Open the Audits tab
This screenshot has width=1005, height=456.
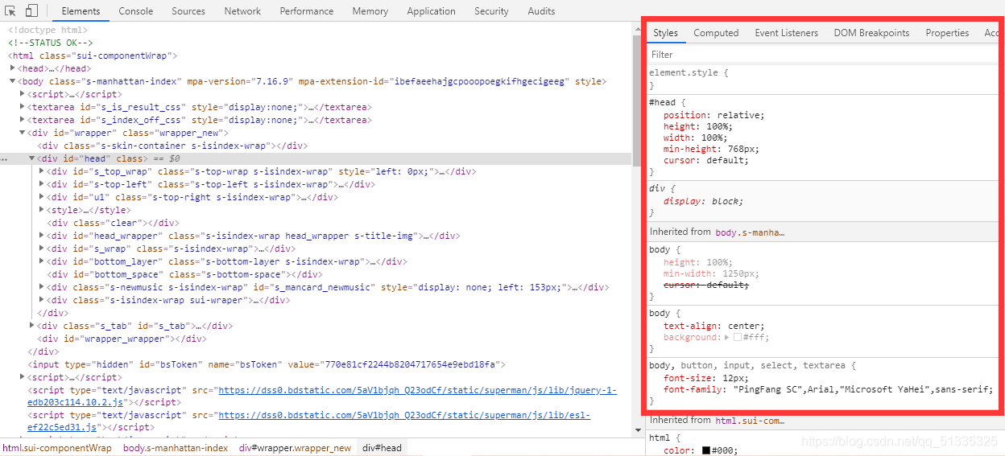click(x=541, y=11)
